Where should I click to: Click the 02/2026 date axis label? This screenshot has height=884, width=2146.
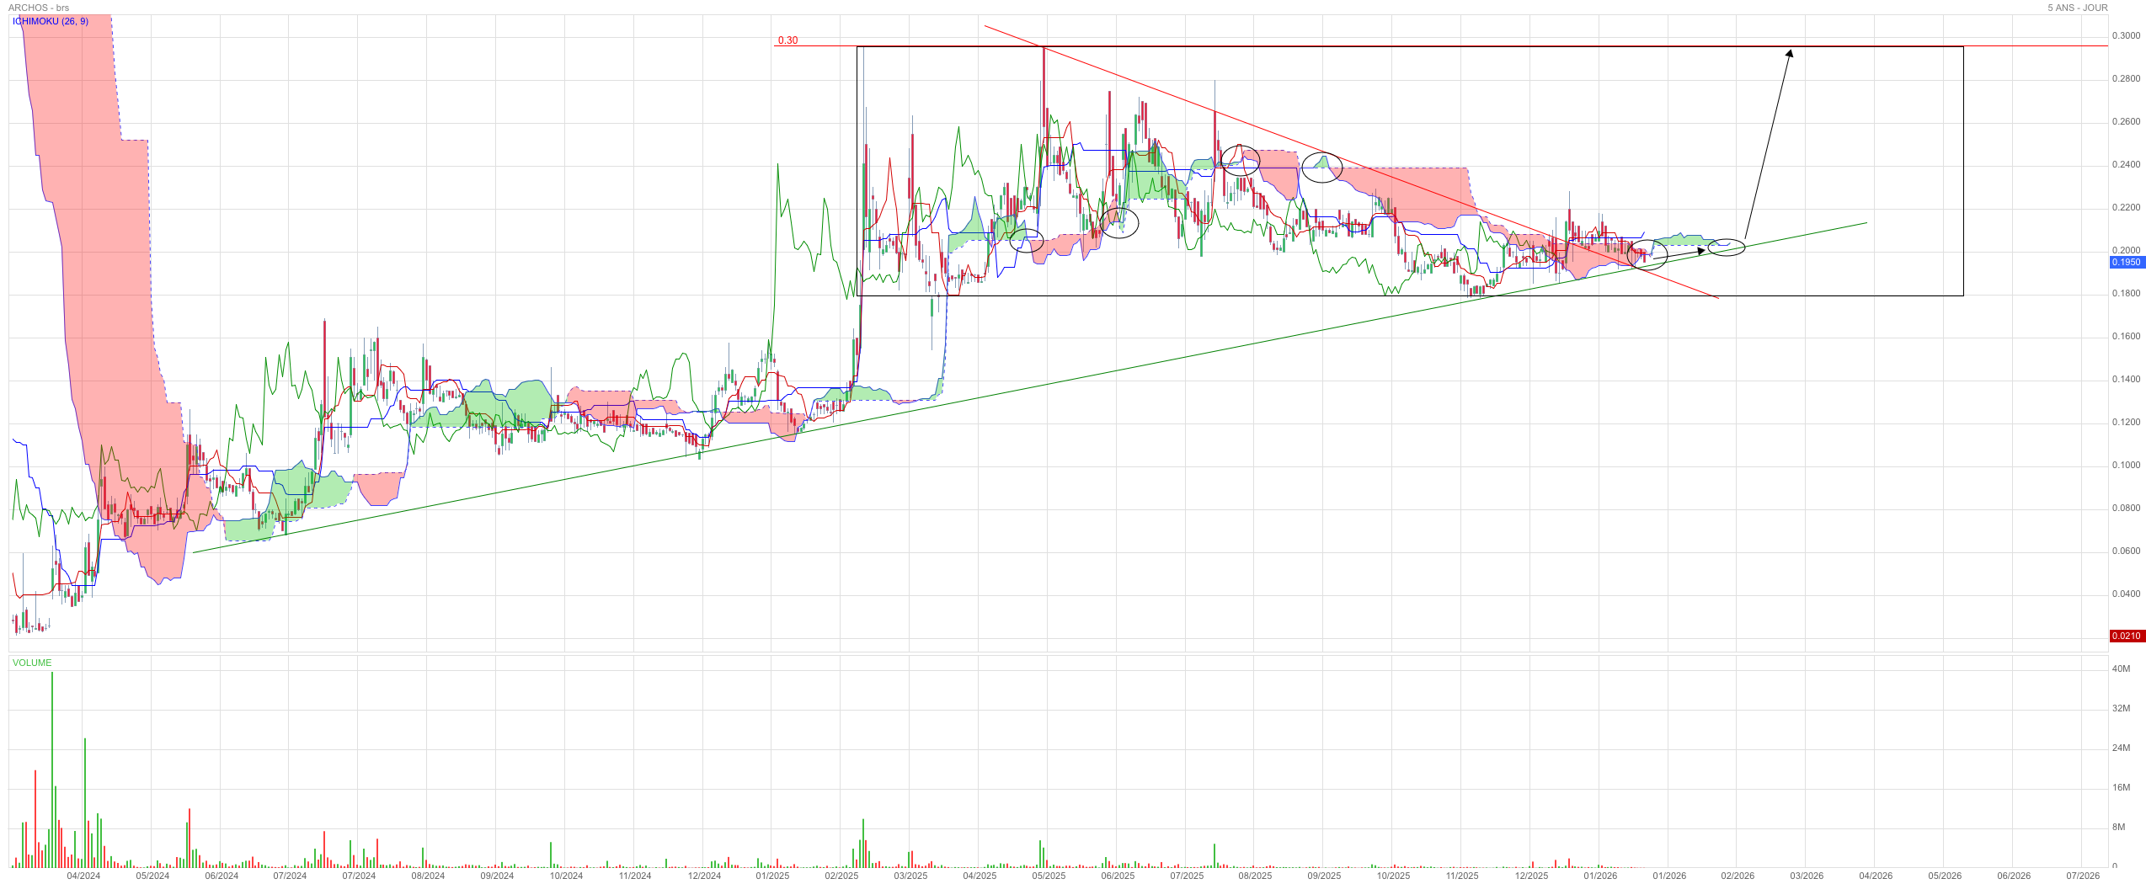coord(1738,876)
